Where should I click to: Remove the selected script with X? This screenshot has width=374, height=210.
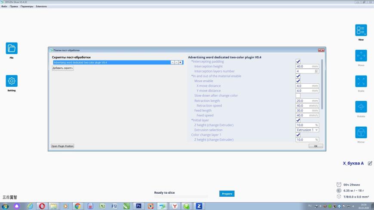pyautogui.click(x=180, y=62)
